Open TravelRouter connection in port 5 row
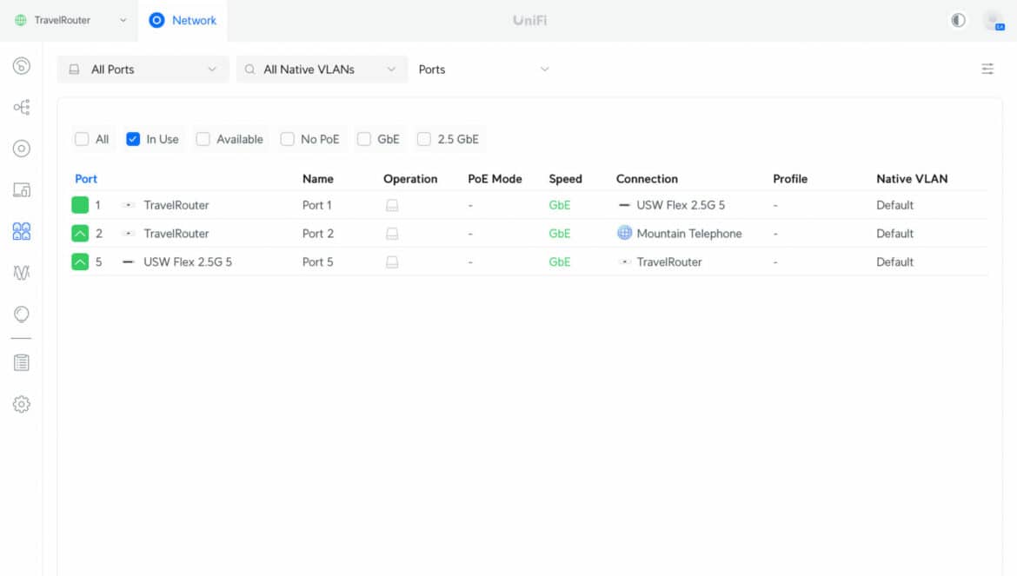Screen dimensions: 1017x576 668,262
